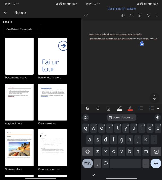
Task: Toggle italic (C) formatting
Action: (98, 108)
